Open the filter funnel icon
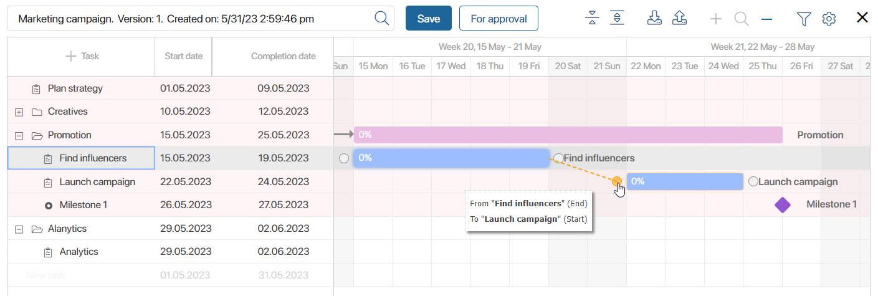 coord(804,19)
